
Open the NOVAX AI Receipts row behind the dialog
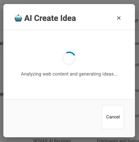52,140
